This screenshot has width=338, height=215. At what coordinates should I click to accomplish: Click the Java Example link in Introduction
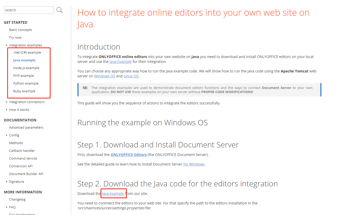pyautogui.click(x=120, y=62)
